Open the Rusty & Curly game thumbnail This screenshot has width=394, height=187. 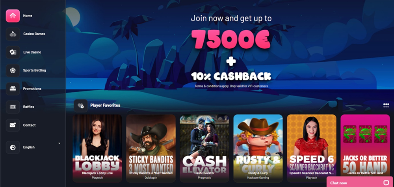(258, 148)
